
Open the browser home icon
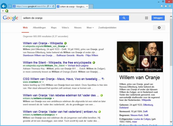[x=162, y=6]
